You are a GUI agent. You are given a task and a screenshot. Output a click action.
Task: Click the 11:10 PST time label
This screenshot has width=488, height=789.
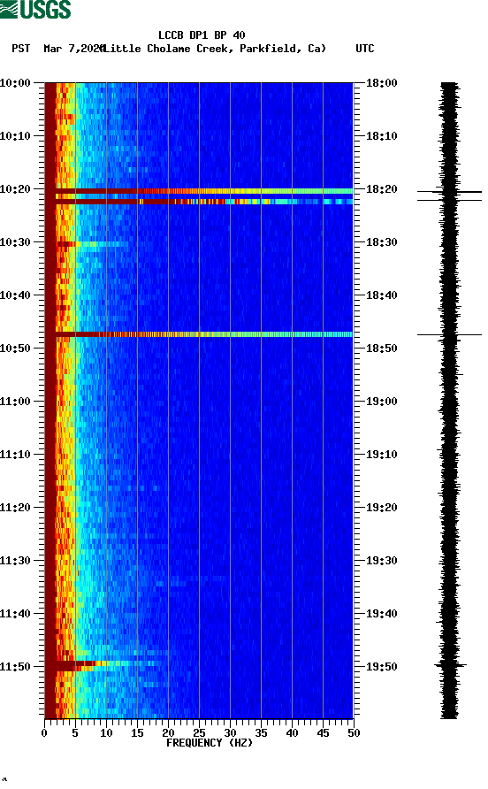coord(15,455)
